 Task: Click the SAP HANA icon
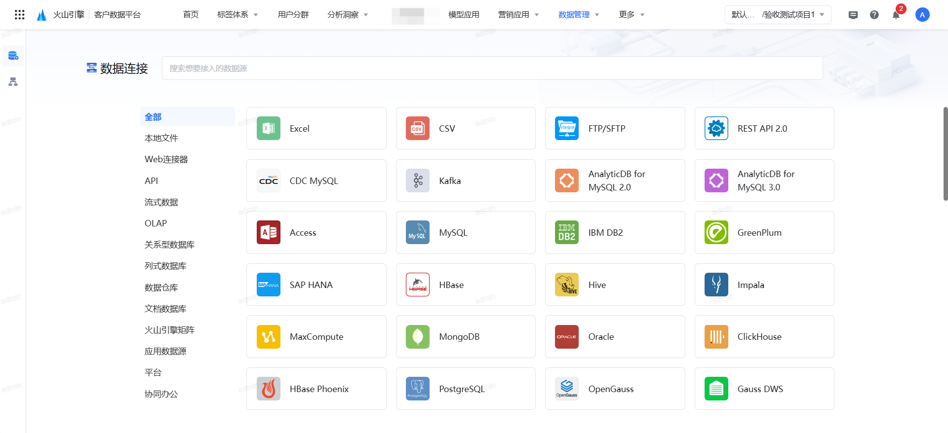(x=269, y=285)
